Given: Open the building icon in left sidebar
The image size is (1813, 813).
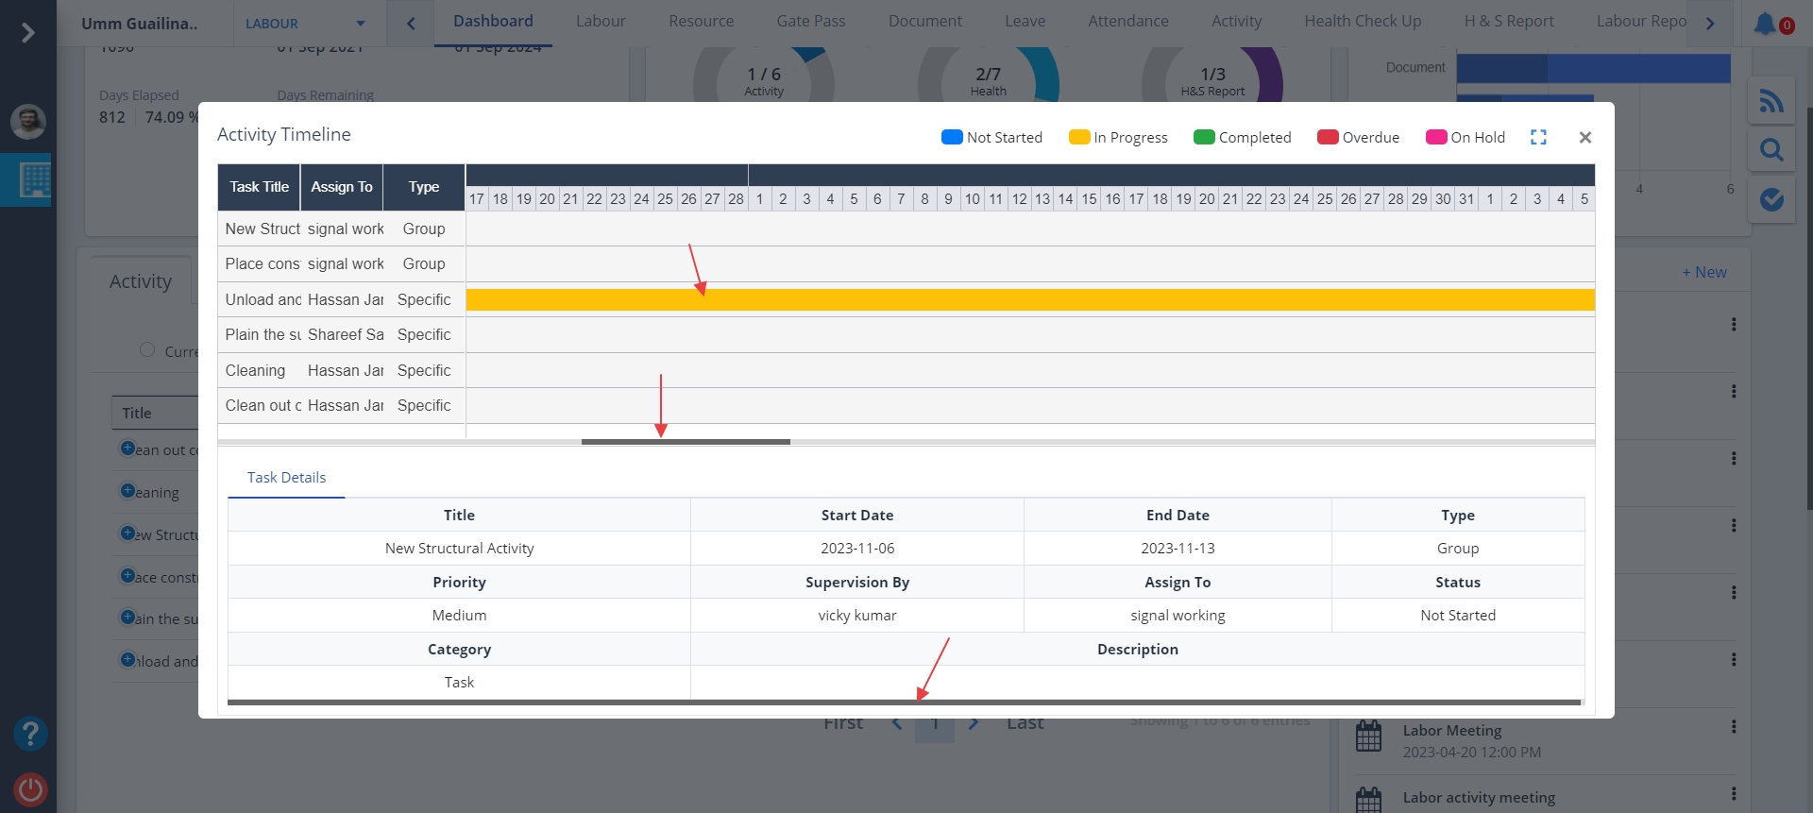Looking at the screenshot, I should (x=35, y=179).
